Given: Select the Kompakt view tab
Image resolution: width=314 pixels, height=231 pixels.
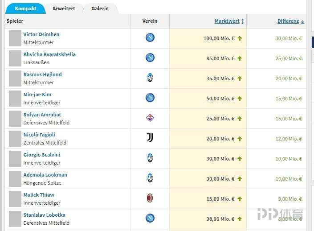Looking at the screenshot, I should click(25, 8).
